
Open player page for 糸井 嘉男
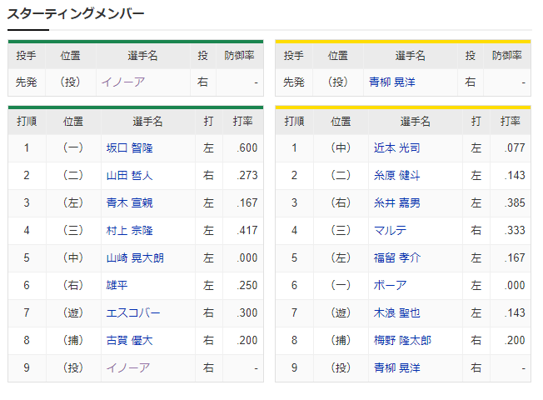click(x=397, y=202)
